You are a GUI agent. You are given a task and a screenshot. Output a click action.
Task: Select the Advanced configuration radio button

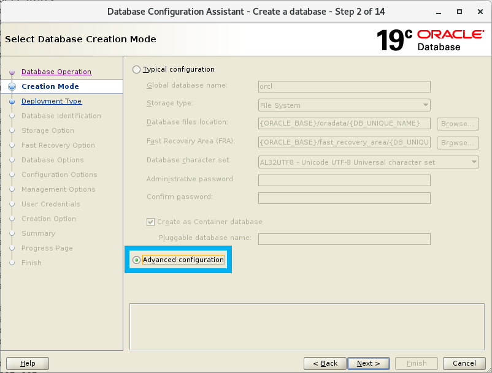(x=136, y=260)
